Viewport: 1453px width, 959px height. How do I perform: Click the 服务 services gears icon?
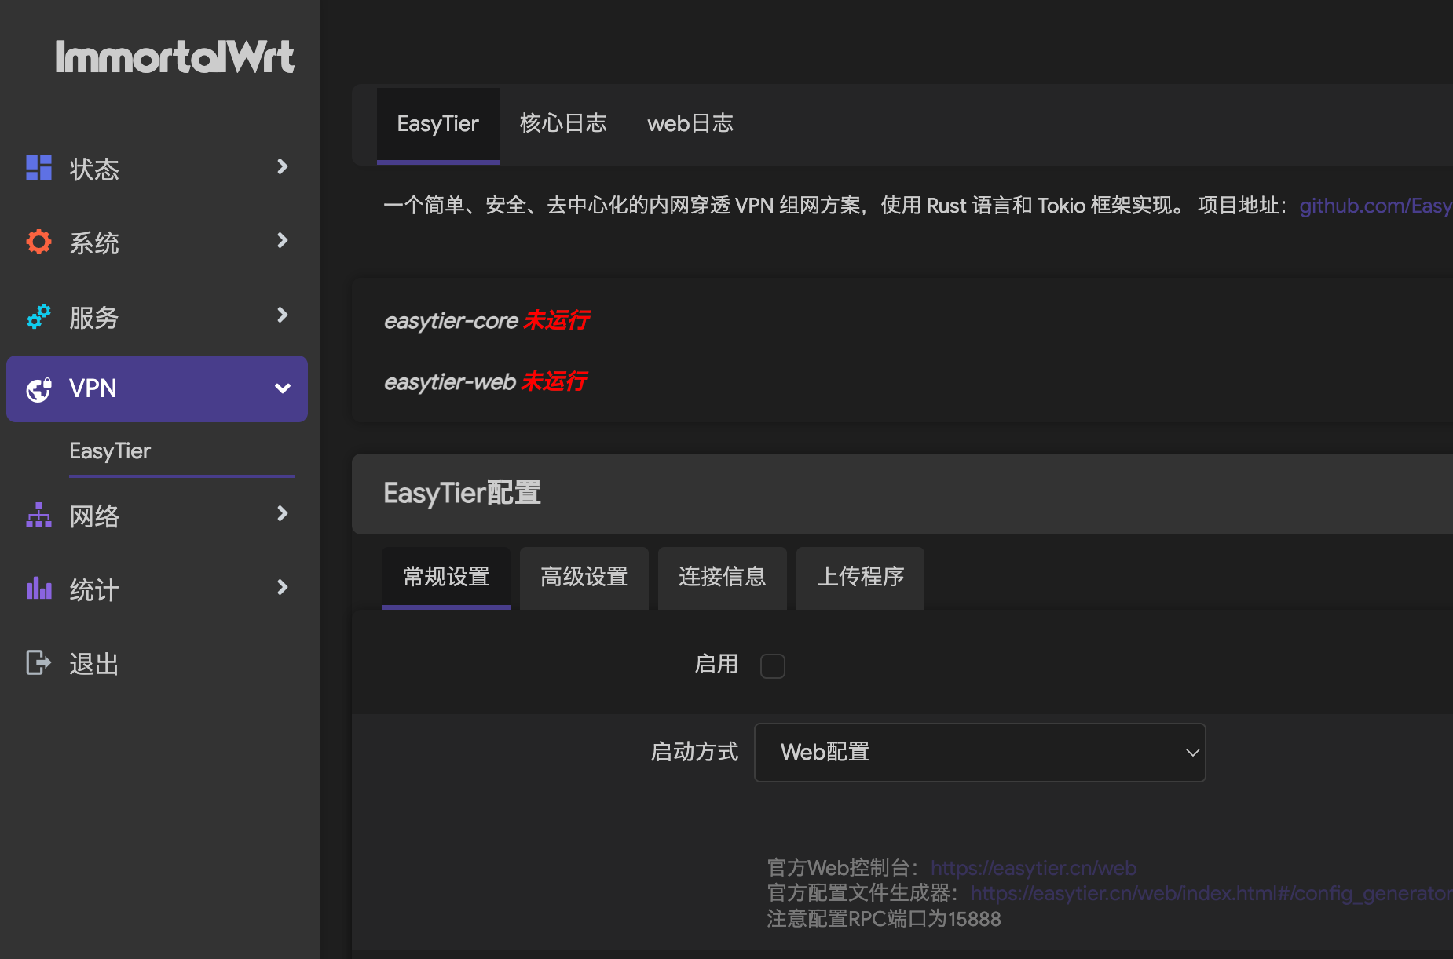click(38, 316)
